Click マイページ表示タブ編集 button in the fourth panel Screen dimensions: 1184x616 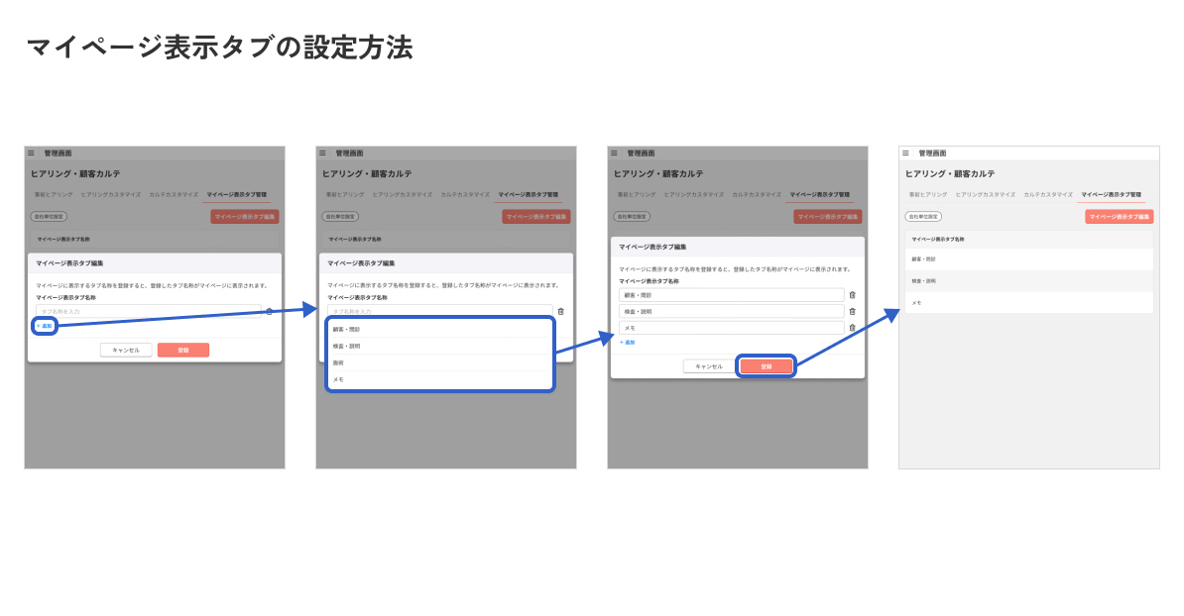(x=1120, y=216)
